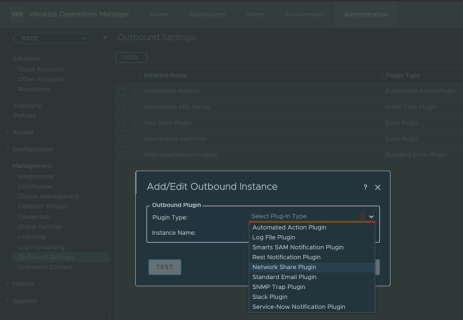
Task: Collapse the sidebar with double-chevron icon
Action: tap(105, 37)
